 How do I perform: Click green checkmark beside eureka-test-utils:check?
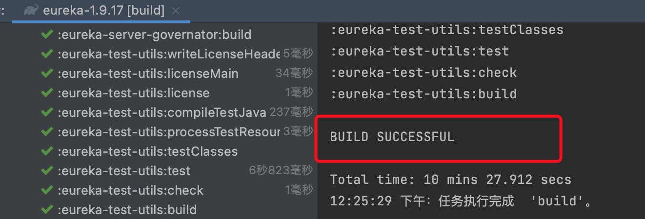[47, 190]
